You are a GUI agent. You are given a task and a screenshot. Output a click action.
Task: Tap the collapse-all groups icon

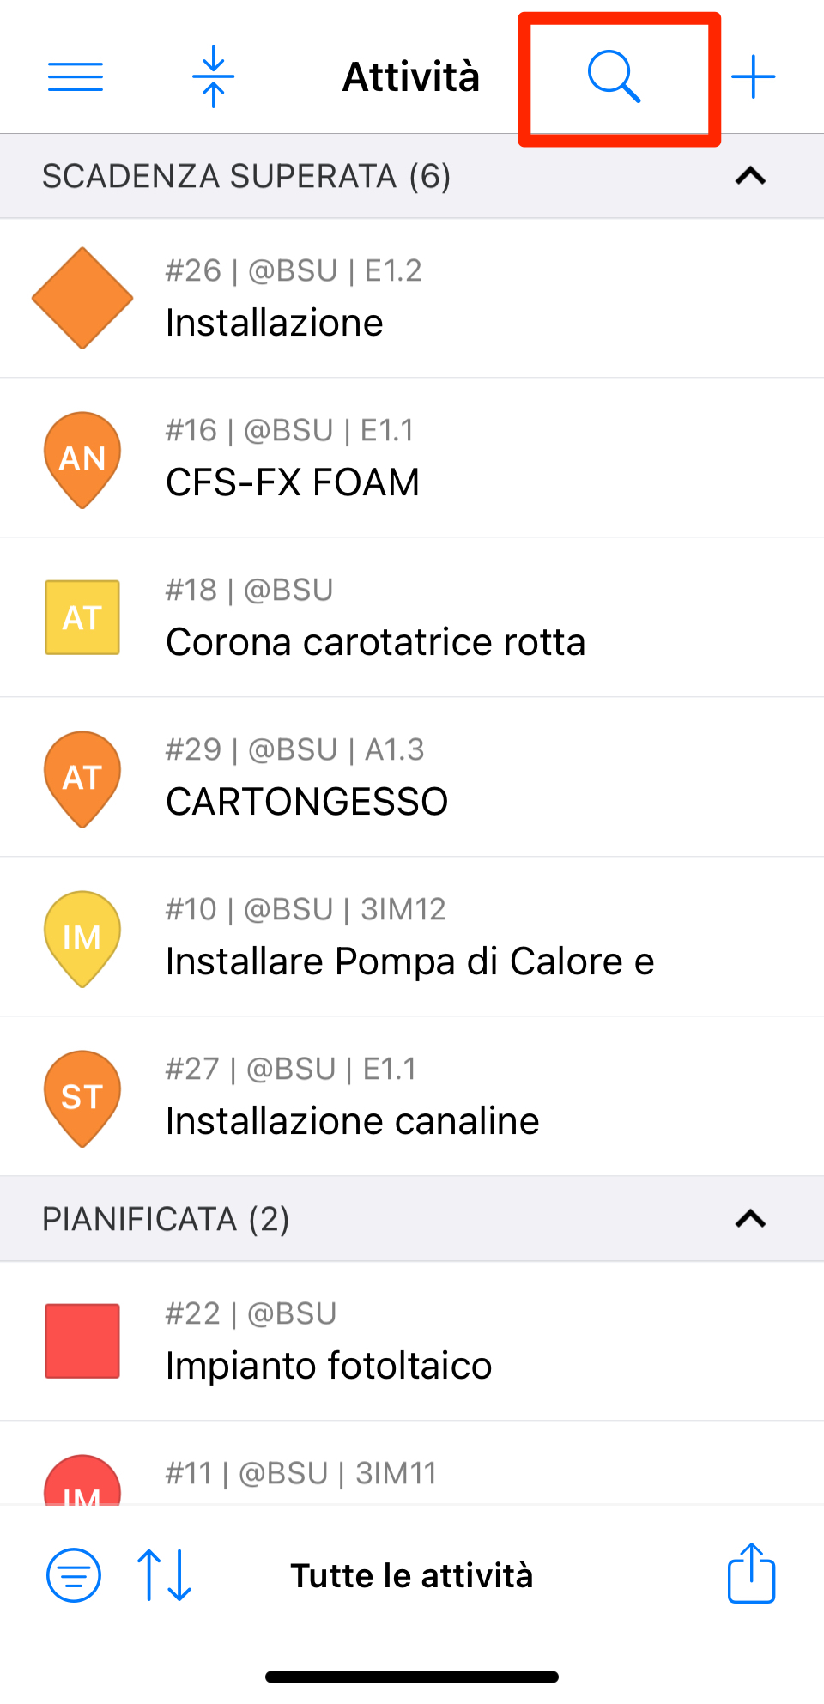[213, 77]
